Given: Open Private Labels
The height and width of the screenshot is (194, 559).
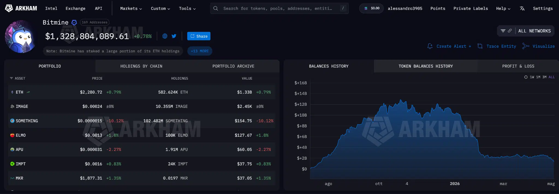Looking at the screenshot, I should pos(471,8).
